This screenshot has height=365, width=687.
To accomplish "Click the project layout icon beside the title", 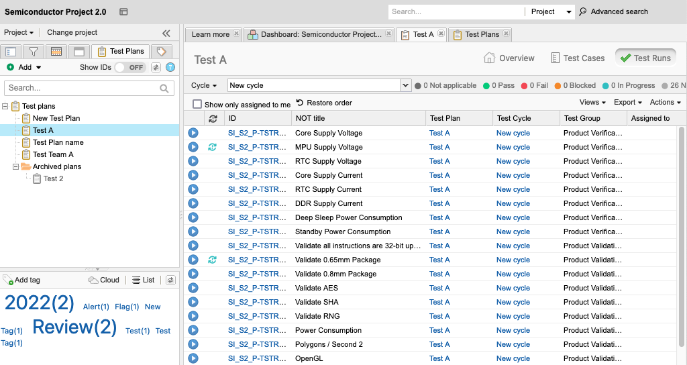I will (123, 12).
